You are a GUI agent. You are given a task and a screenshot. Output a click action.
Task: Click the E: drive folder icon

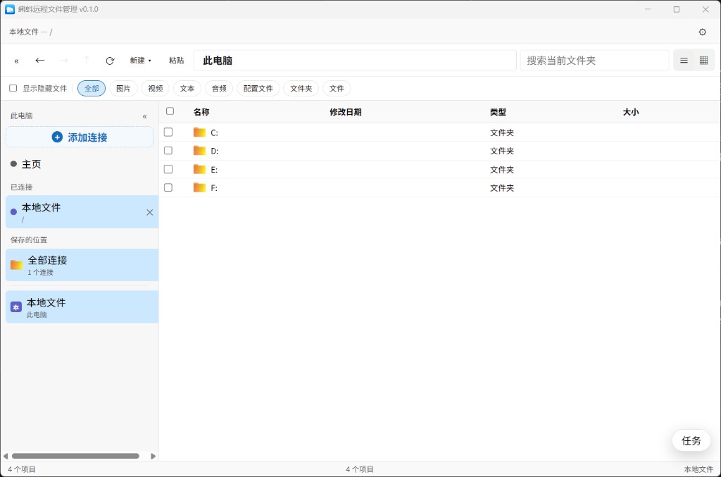click(x=199, y=169)
